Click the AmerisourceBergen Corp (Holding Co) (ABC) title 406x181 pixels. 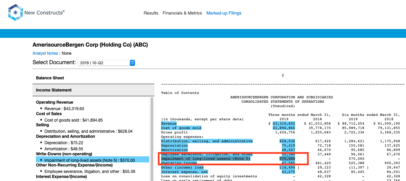pyautogui.click(x=90, y=45)
